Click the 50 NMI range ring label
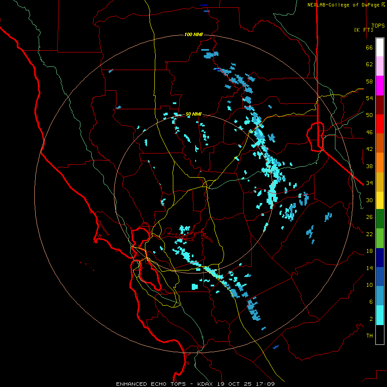This screenshot has height=387, width=387. (x=193, y=114)
